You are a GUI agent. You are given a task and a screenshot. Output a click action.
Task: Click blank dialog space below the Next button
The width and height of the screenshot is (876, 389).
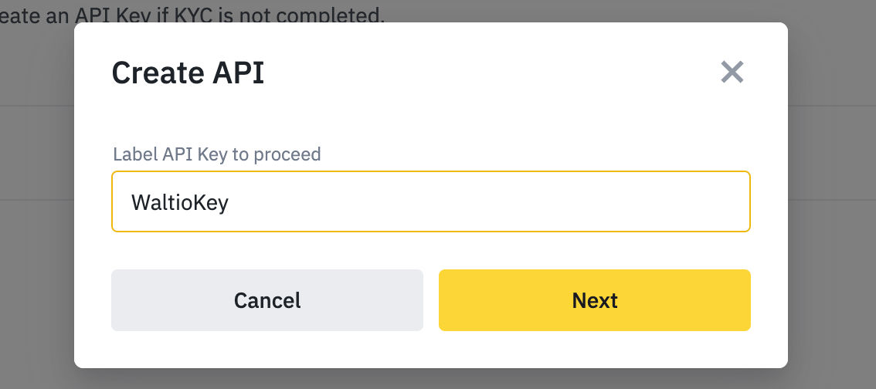click(594, 349)
